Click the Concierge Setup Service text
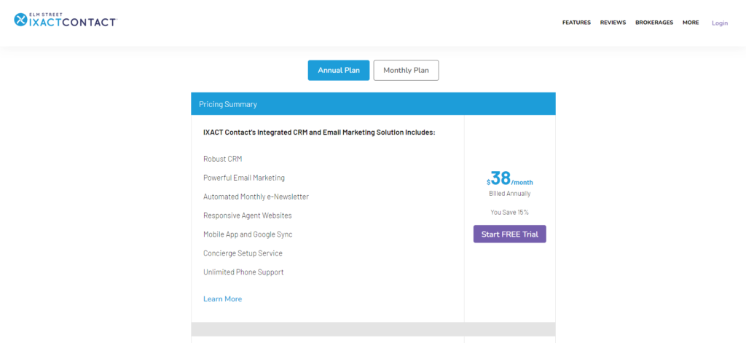This screenshot has width=746, height=343. [x=243, y=253]
